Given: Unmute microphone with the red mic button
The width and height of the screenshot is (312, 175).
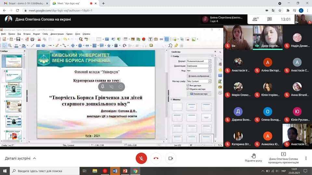Looking at the screenshot, I should click(x=141, y=158).
